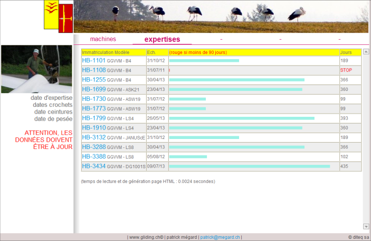Click the page generation time note
371x241 pixels.
click(x=148, y=181)
